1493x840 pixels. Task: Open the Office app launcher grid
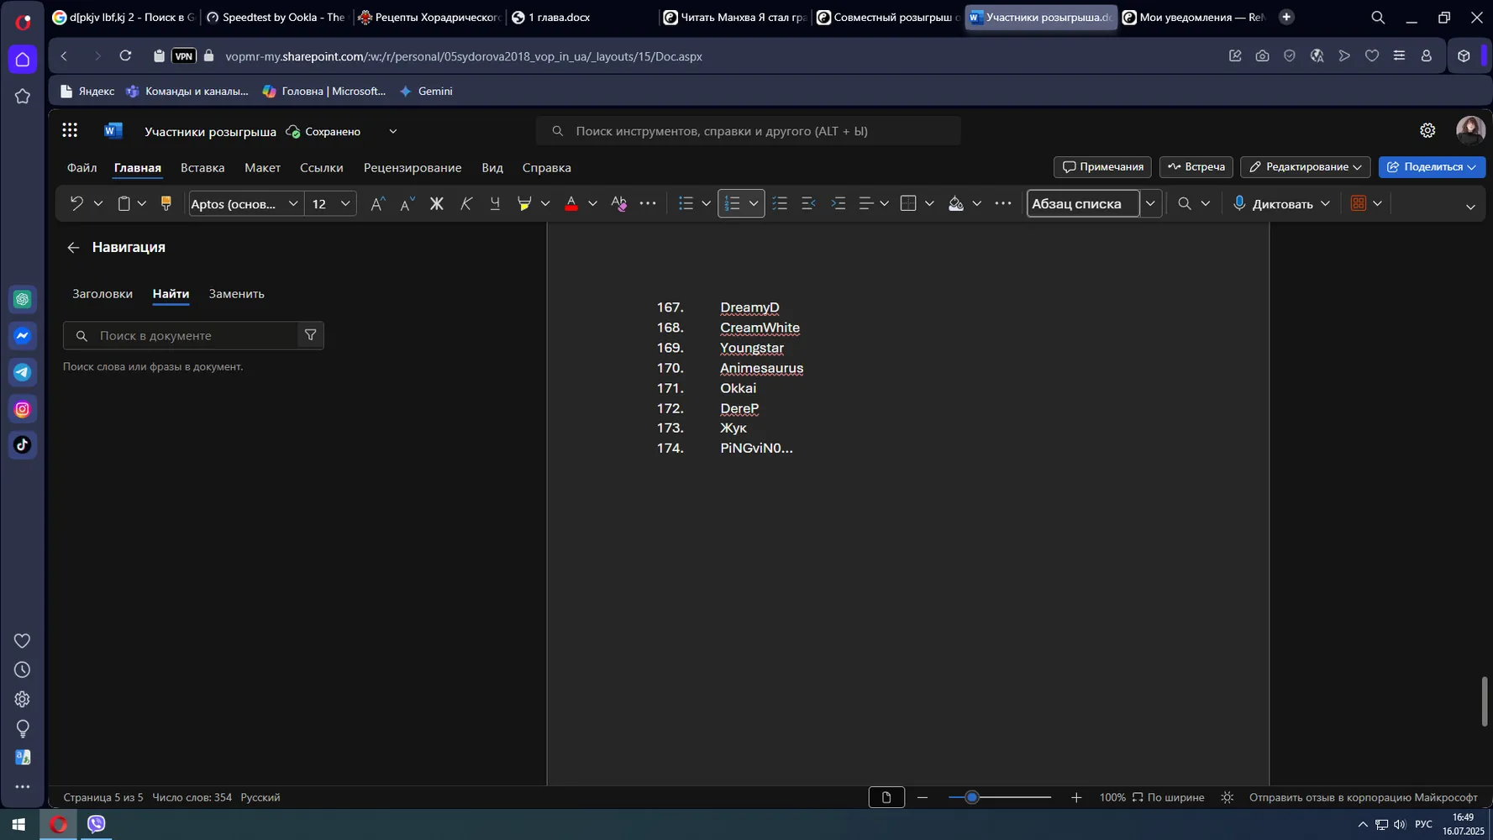click(70, 130)
